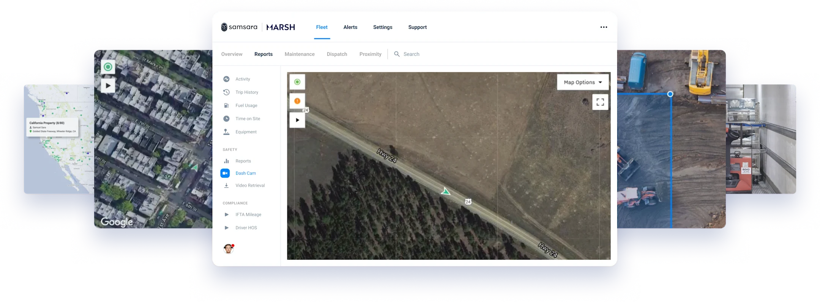Click the SAFETY section header
820x302 pixels.
click(230, 150)
